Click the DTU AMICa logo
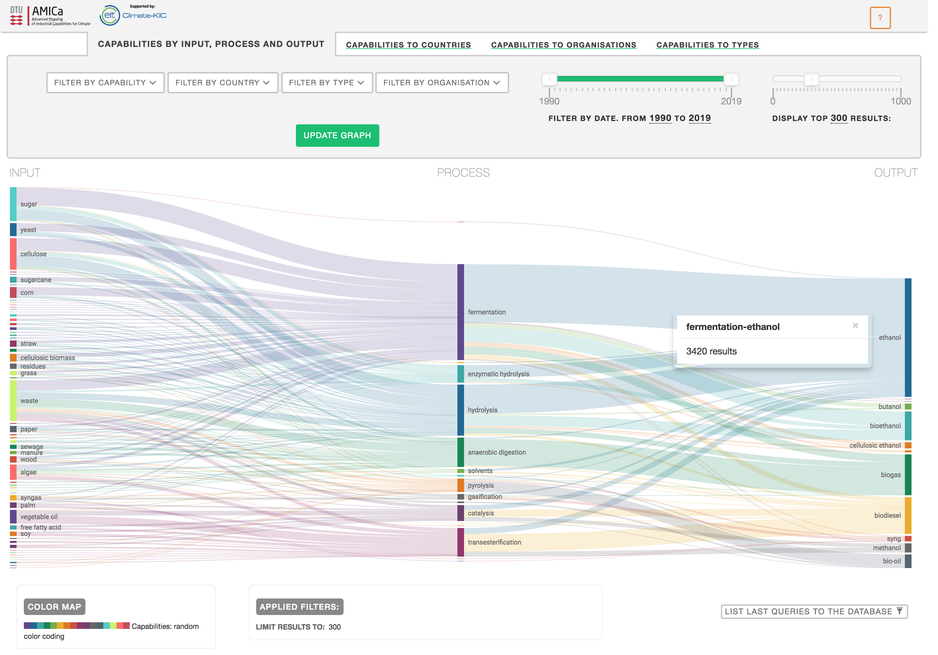This screenshot has width=938, height=655. click(51, 16)
